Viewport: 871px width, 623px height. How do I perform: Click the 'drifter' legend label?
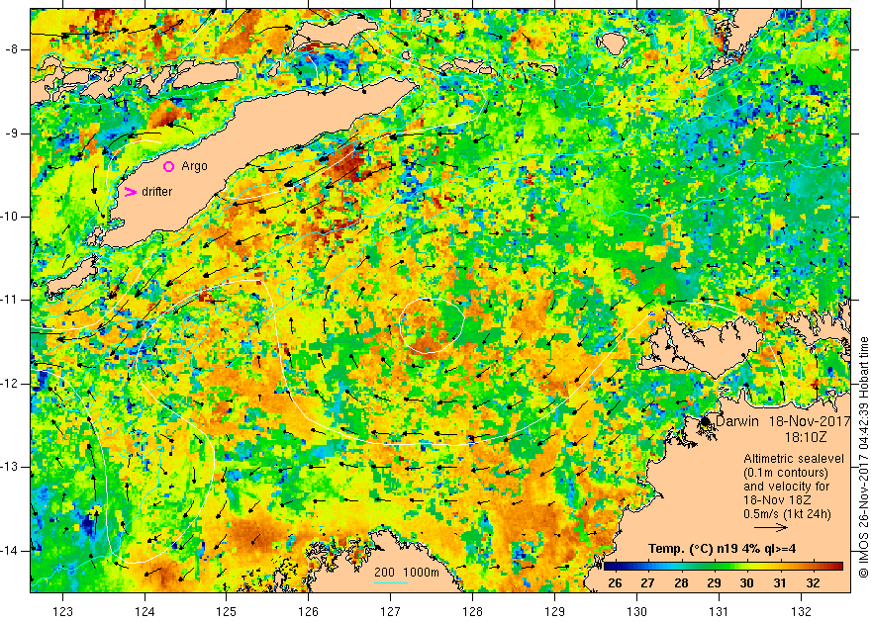click(x=157, y=192)
